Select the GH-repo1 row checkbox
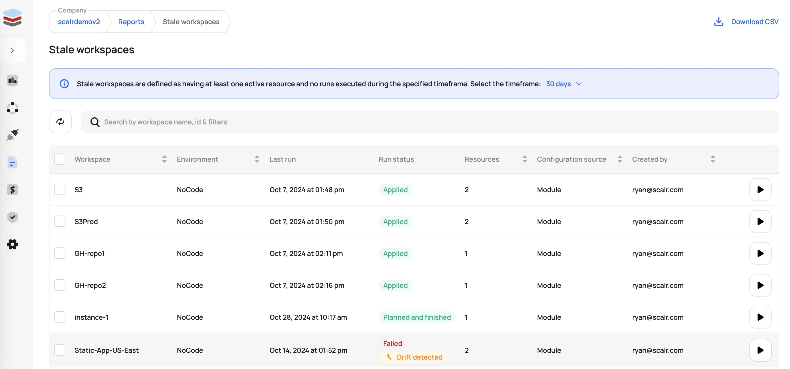790x369 pixels. pos(60,253)
